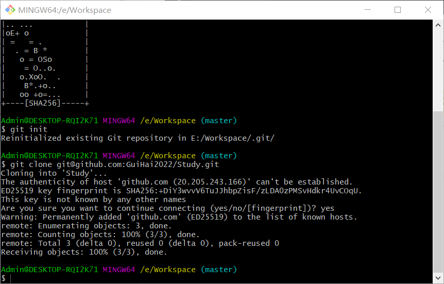Click the vertical scrollbar thumb
The height and width of the screenshot is (284, 444).
(x=438, y=191)
